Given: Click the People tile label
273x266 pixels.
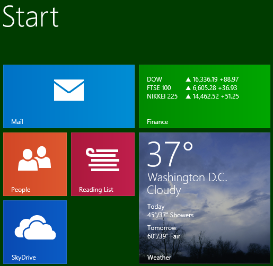Looking at the screenshot, I should tap(21, 190).
